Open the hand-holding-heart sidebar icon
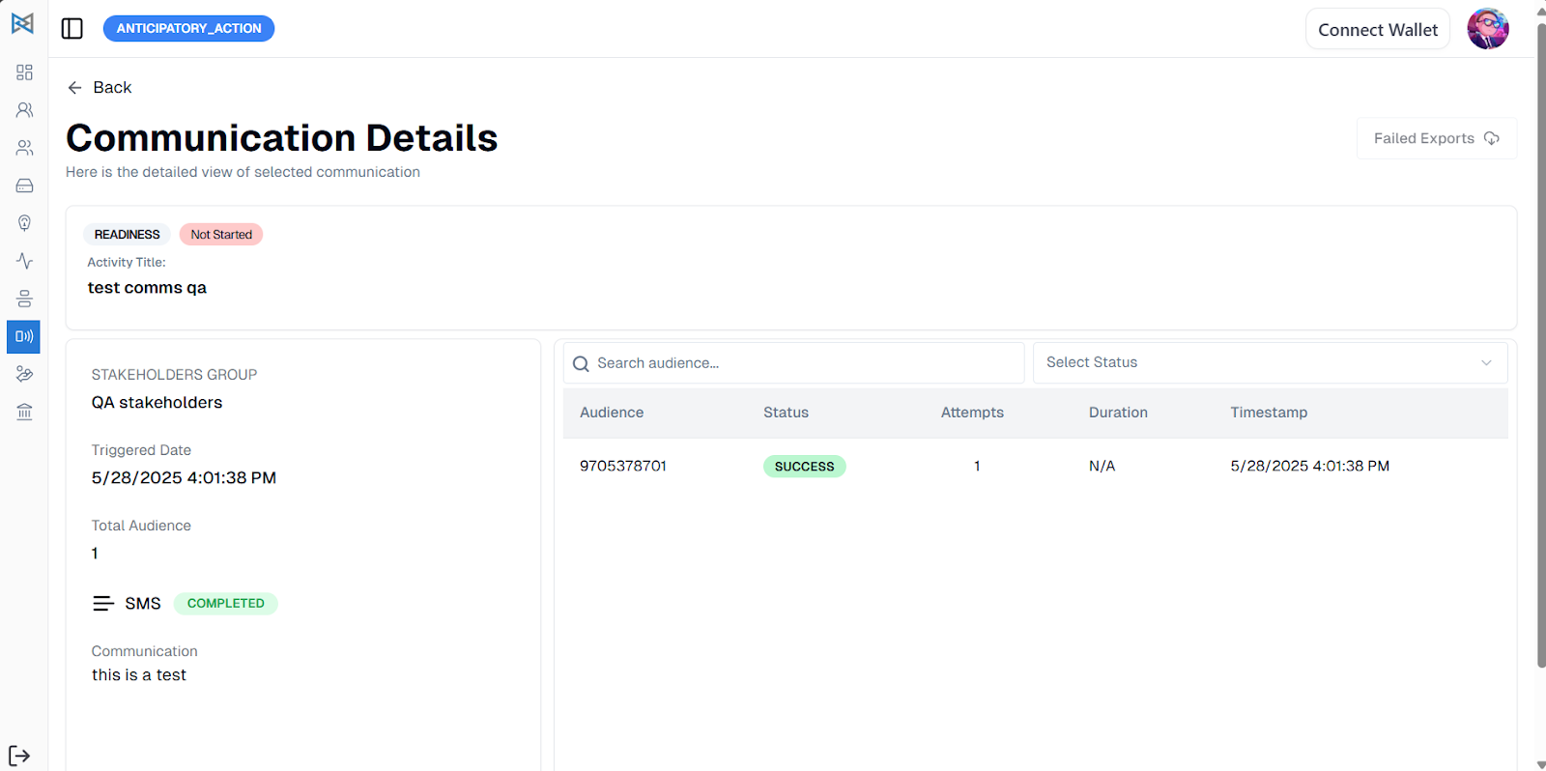The height and width of the screenshot is (771, 1546). (24, 374)
